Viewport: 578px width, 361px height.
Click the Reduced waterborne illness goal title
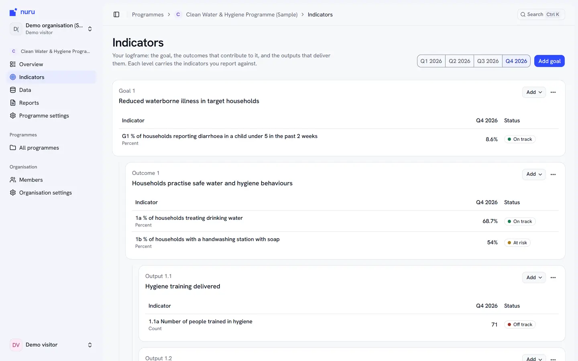point(189,101)
